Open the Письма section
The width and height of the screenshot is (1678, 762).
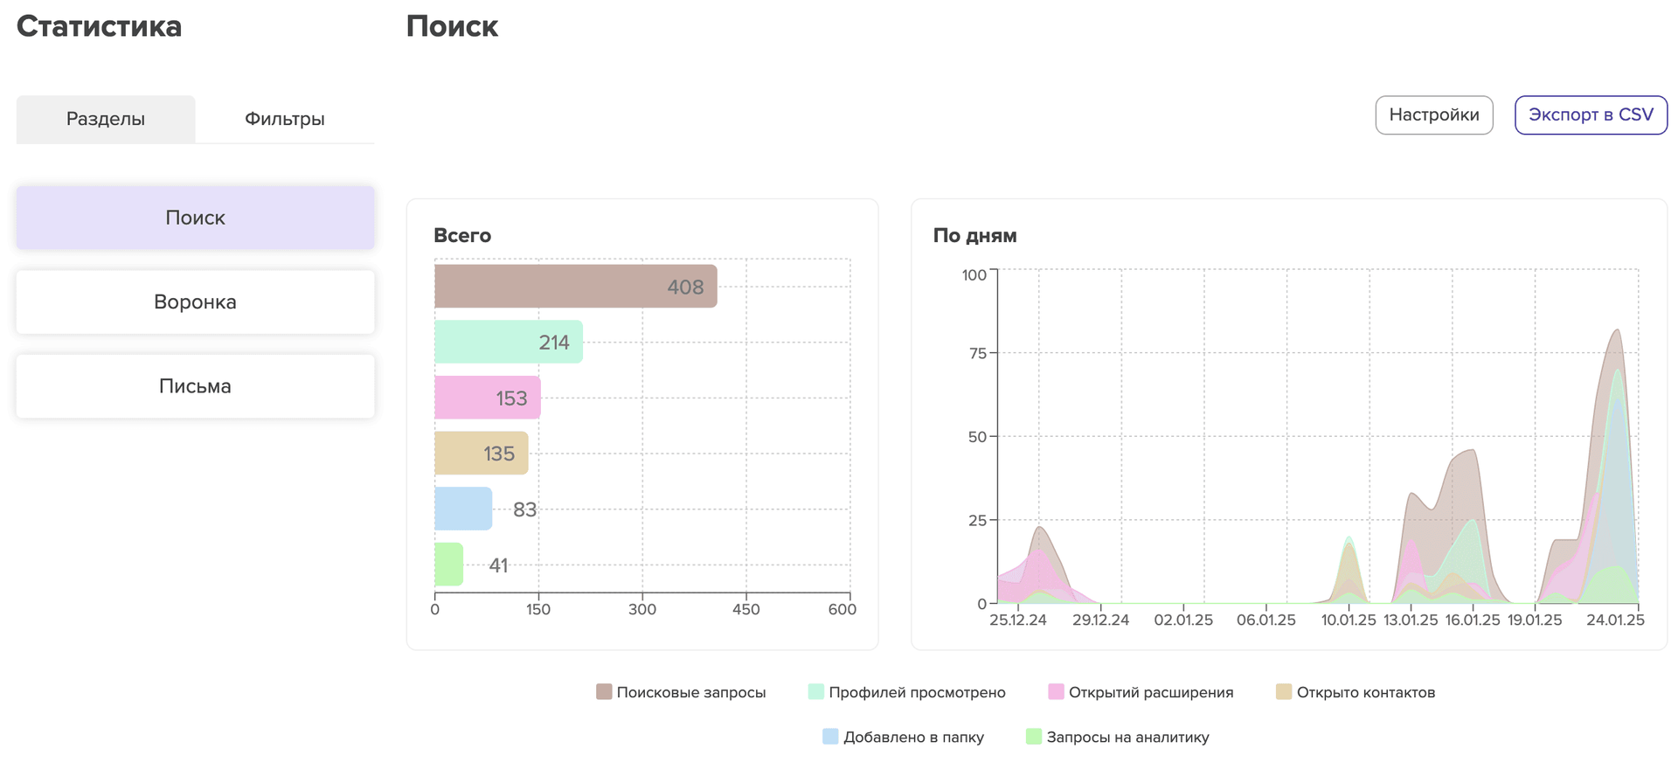coord(195,386)
